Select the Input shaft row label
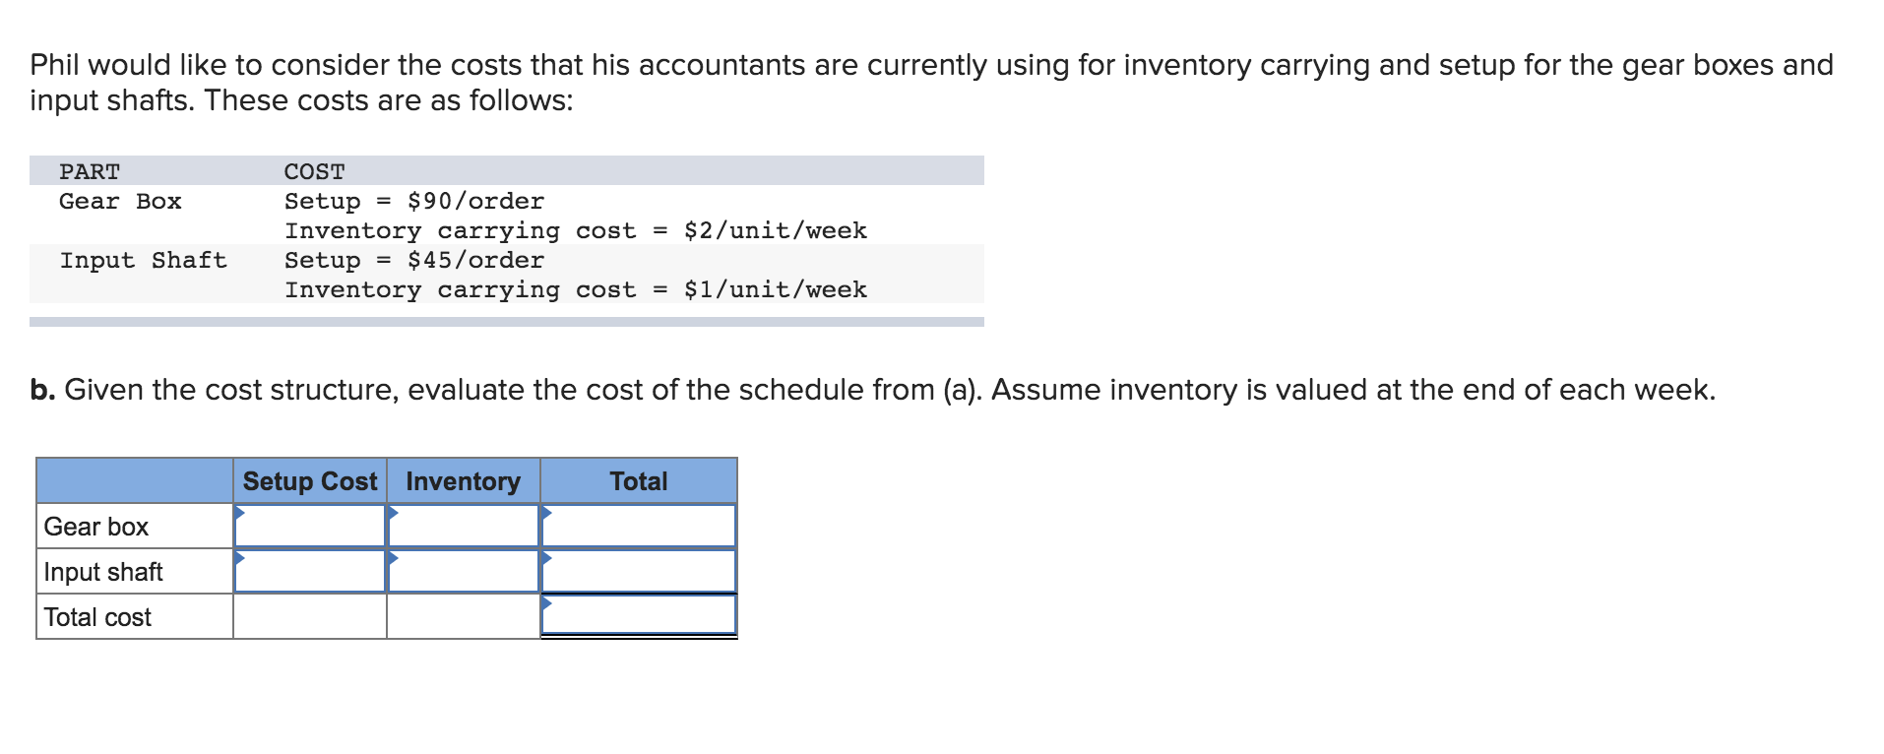Image resolution: width=1884 pixels, height=754 pixels. point(103,572)
